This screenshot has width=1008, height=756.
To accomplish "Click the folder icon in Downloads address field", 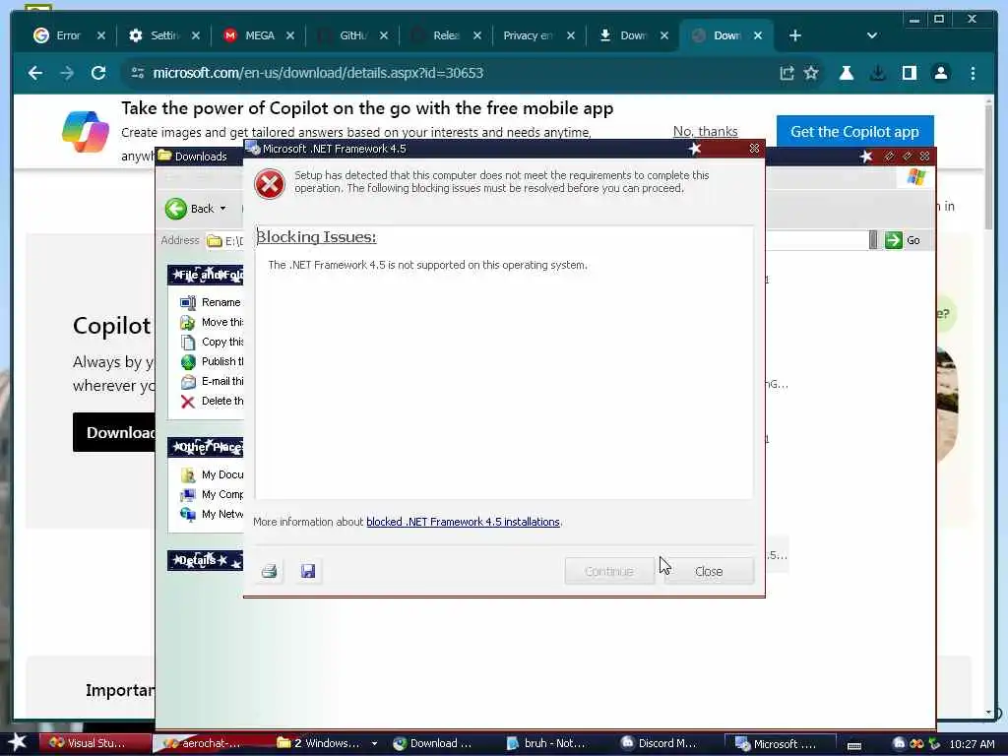I will coord(214,240).
